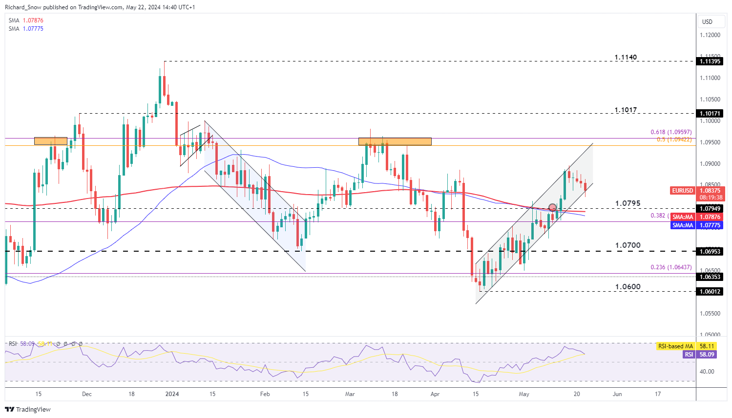The height and width of the screenshot is (418, 732).
Task: Select the 1.1140 resistance annotation
Action: tap(626, 57)
